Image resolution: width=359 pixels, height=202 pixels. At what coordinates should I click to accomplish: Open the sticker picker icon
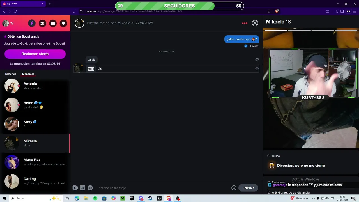pyautogui.click(x=75, y=188)
